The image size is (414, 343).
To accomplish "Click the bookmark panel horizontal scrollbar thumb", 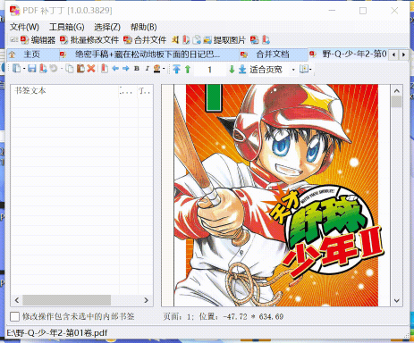I will 67,300.
